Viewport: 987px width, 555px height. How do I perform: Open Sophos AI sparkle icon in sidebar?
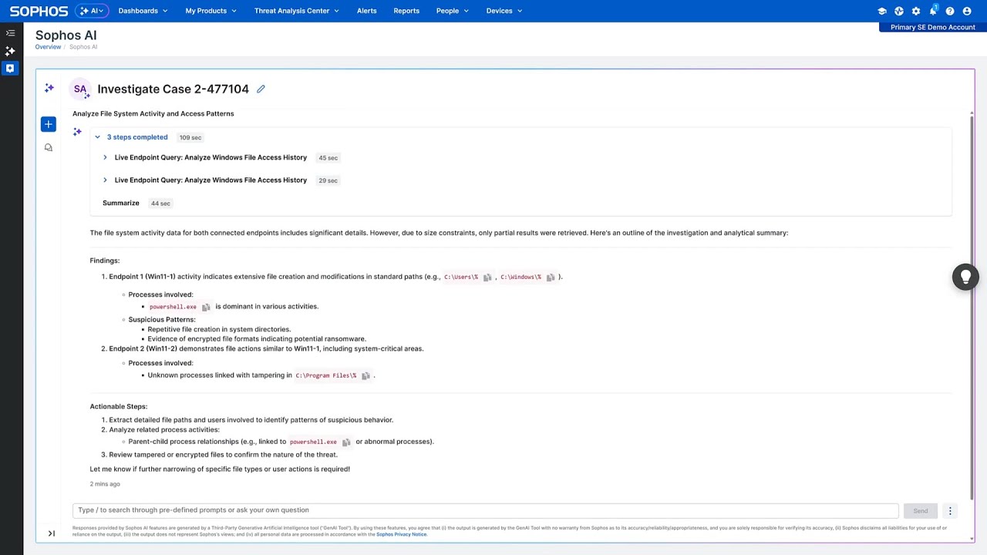pos(10,51)
